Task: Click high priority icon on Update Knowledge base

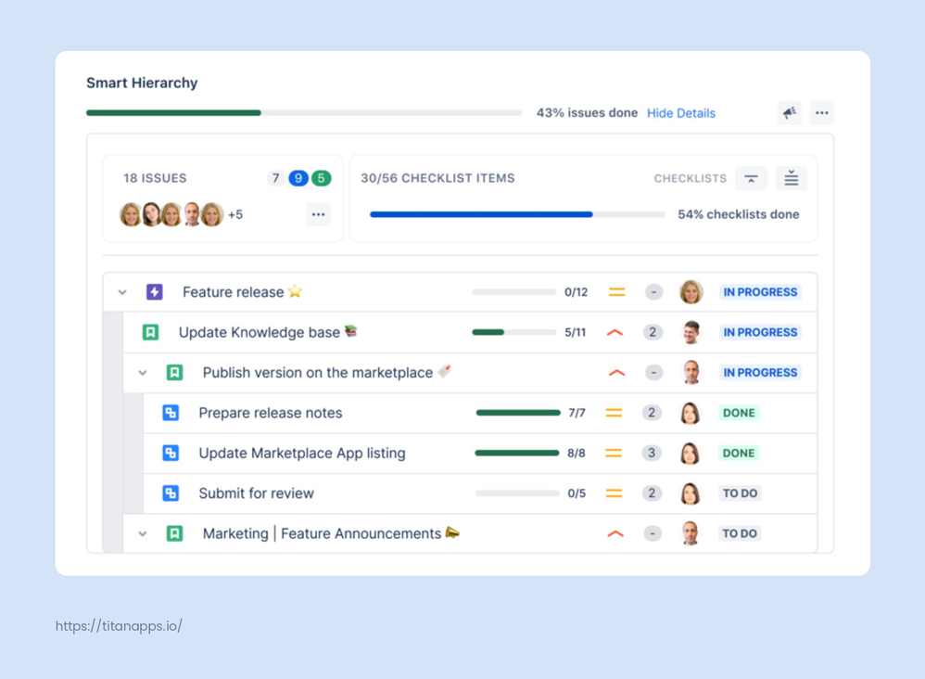Action: pyautogui.click(x=615, y=332)
